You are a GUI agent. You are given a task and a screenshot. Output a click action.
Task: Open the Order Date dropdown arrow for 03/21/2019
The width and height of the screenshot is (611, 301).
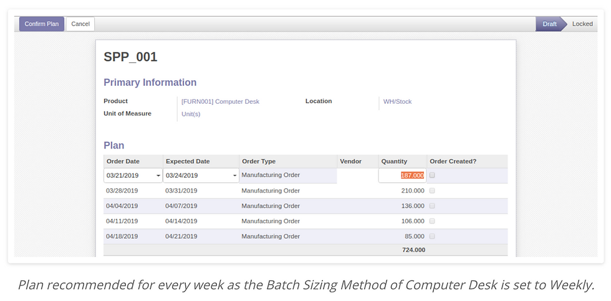158,176
